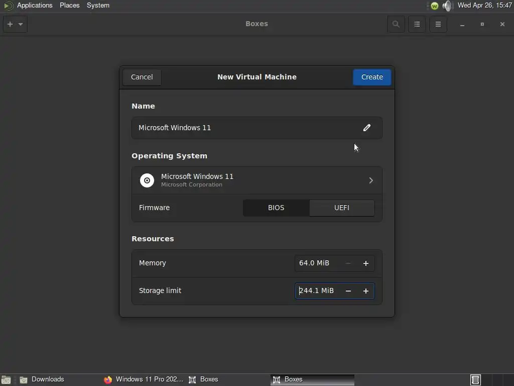Open the dropdown arrow next to the plus button
This screenshot has height=386, width=514.
tap(21, 24)
